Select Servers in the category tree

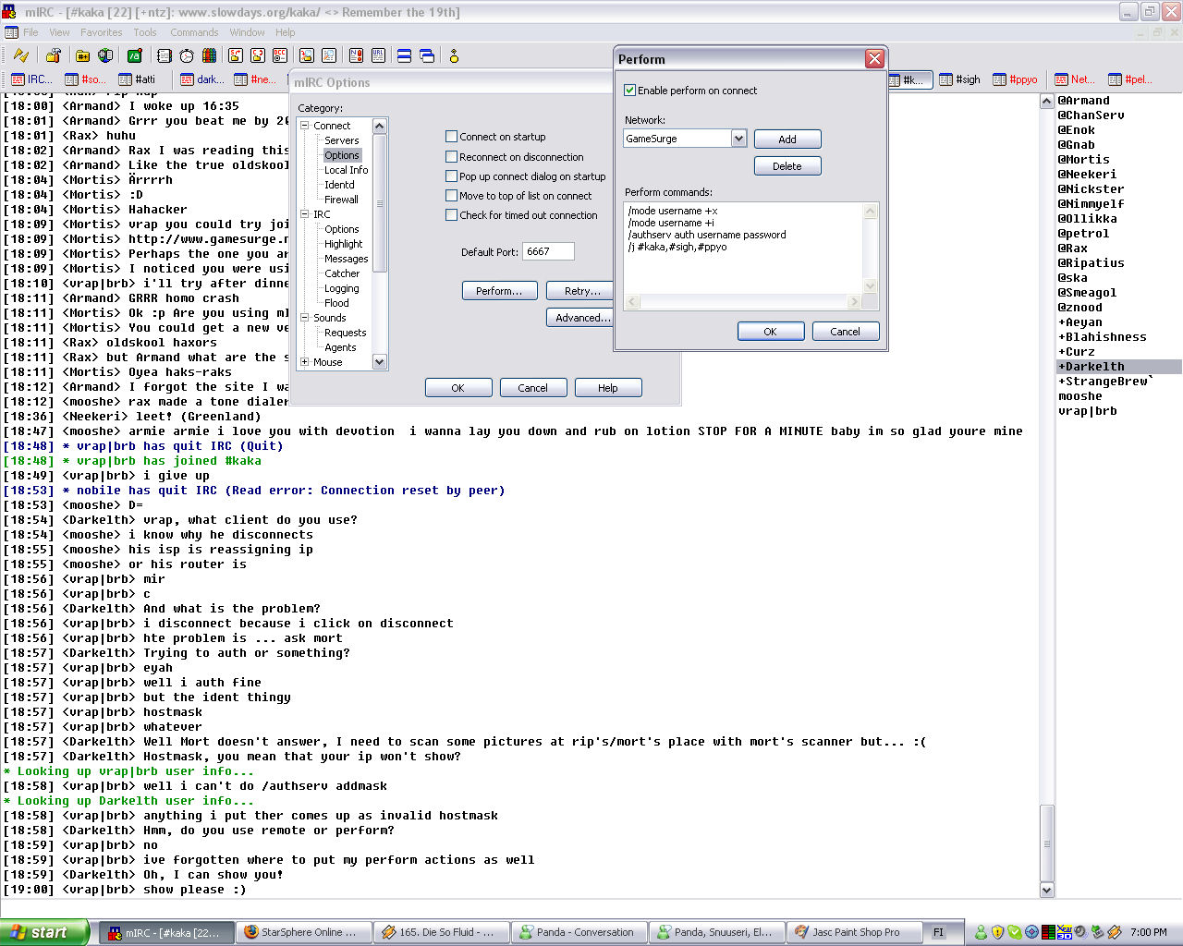342,140
